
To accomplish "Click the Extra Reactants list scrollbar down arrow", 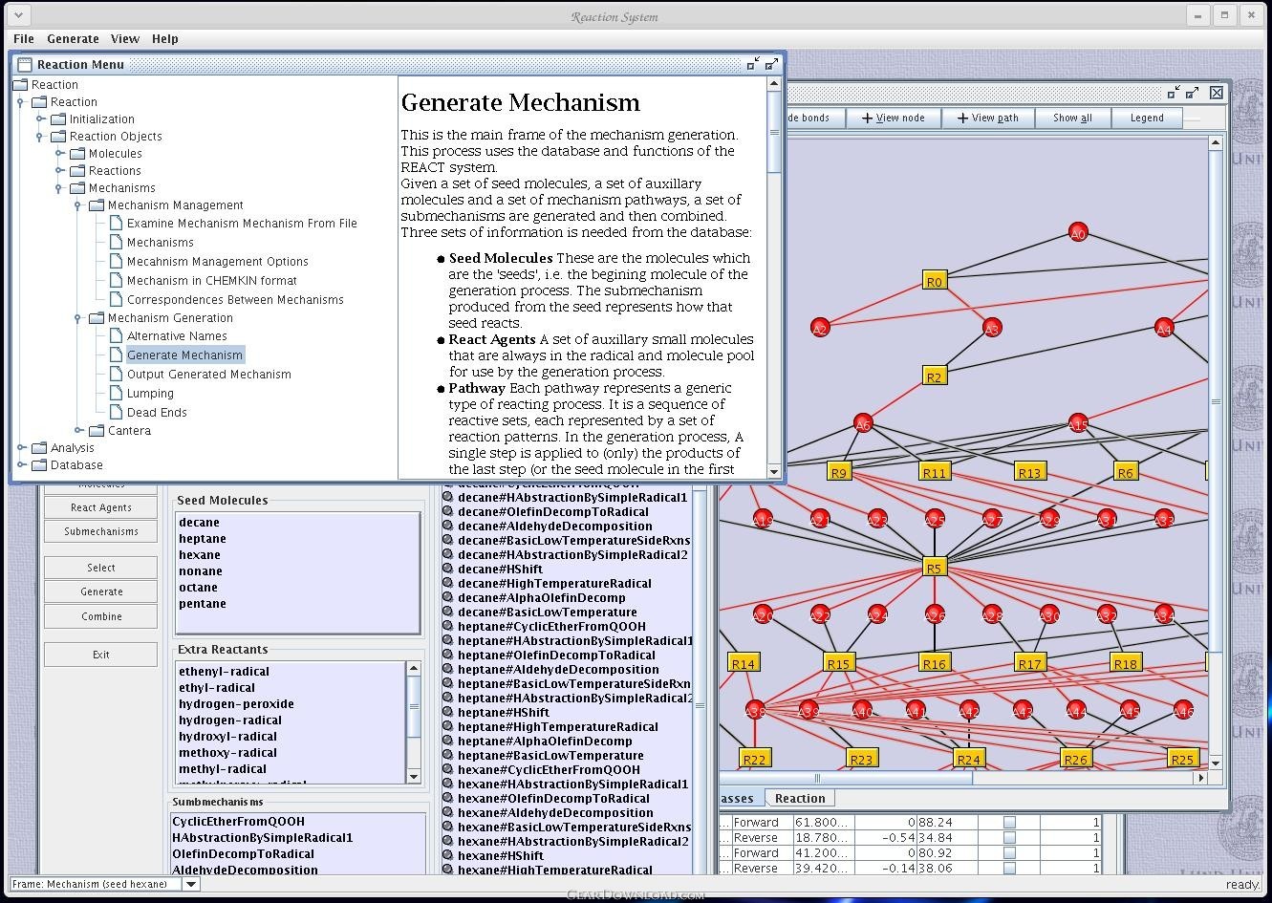I will (414, 776).
